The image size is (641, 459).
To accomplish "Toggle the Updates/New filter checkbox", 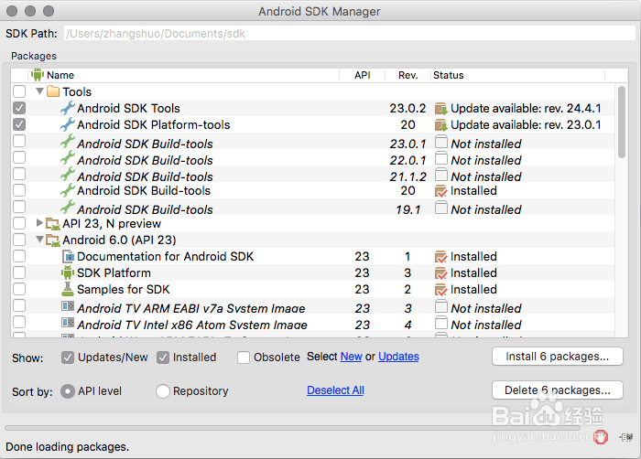I will point(68,358).
